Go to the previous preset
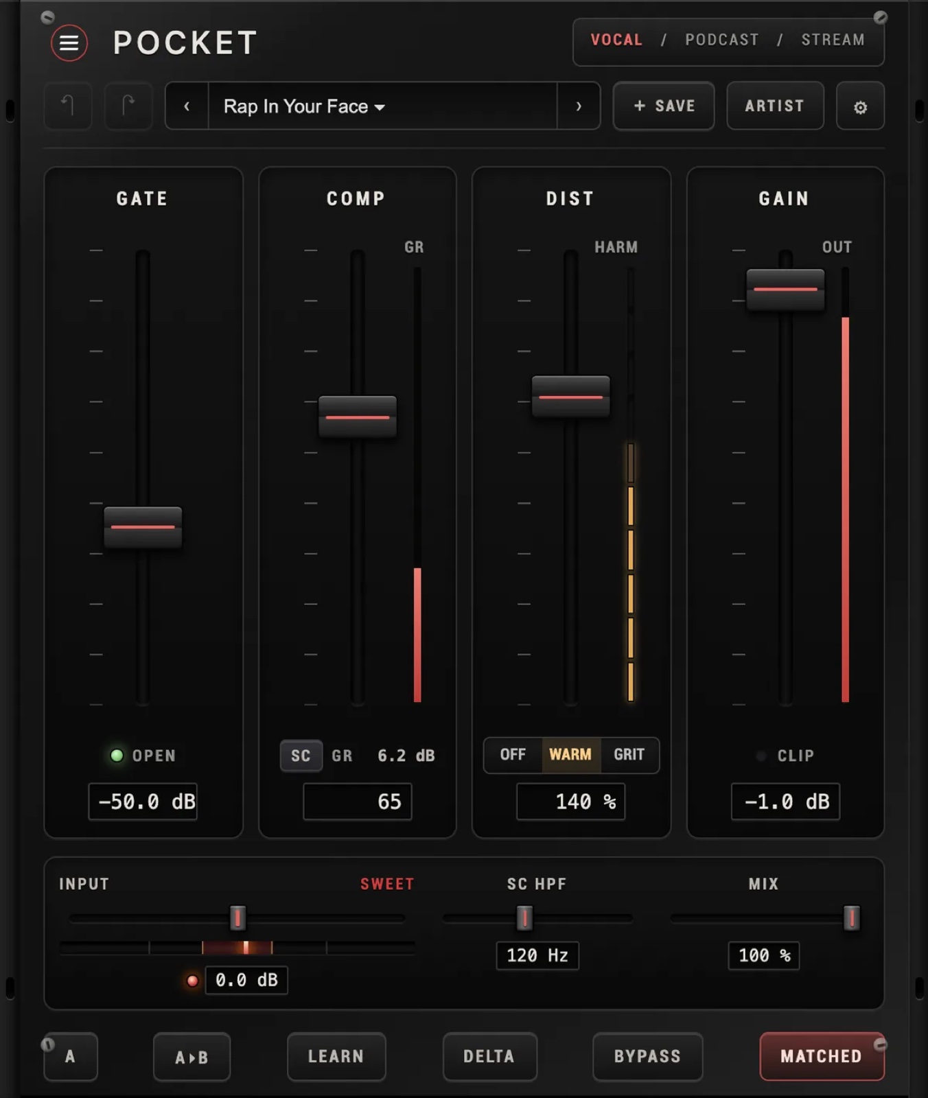 click(187, 106)
